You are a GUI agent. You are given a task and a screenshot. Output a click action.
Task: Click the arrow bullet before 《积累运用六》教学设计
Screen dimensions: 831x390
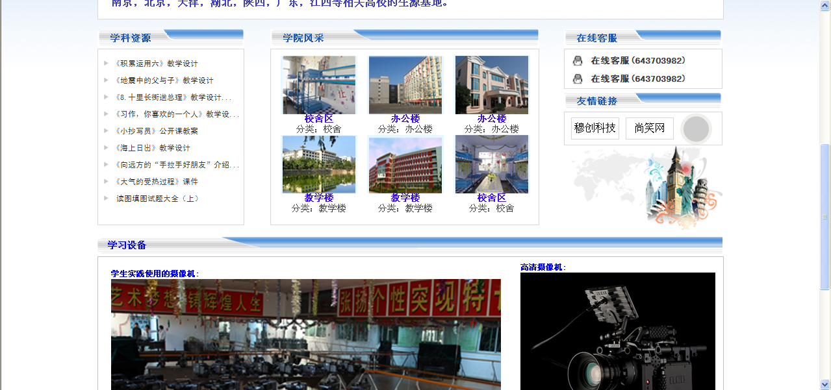click(x=106, y=64)
